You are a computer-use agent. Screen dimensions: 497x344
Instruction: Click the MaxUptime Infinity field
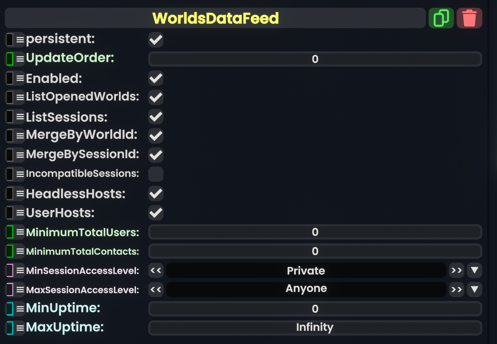click(315, 328)
